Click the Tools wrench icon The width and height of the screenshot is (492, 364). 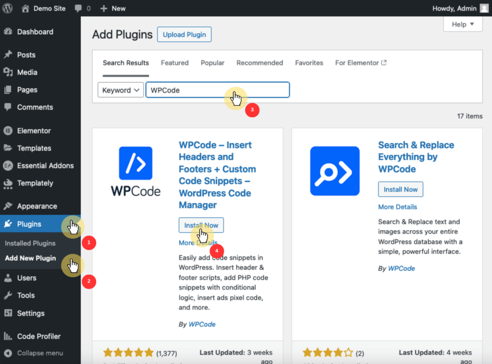[8, 295]
